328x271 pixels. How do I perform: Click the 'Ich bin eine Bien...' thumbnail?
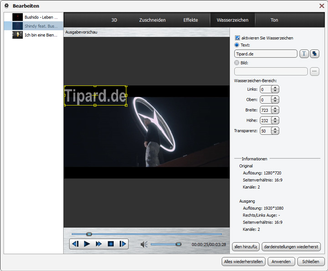[18, 35]
